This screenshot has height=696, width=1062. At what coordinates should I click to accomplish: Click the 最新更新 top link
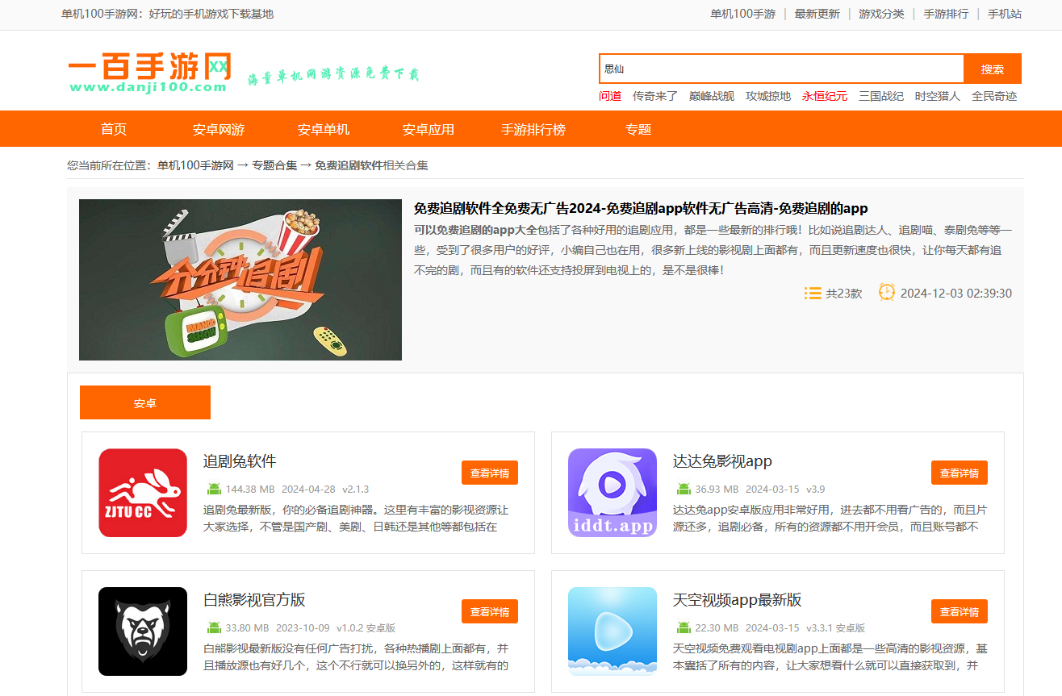click(x=817, y=14)
